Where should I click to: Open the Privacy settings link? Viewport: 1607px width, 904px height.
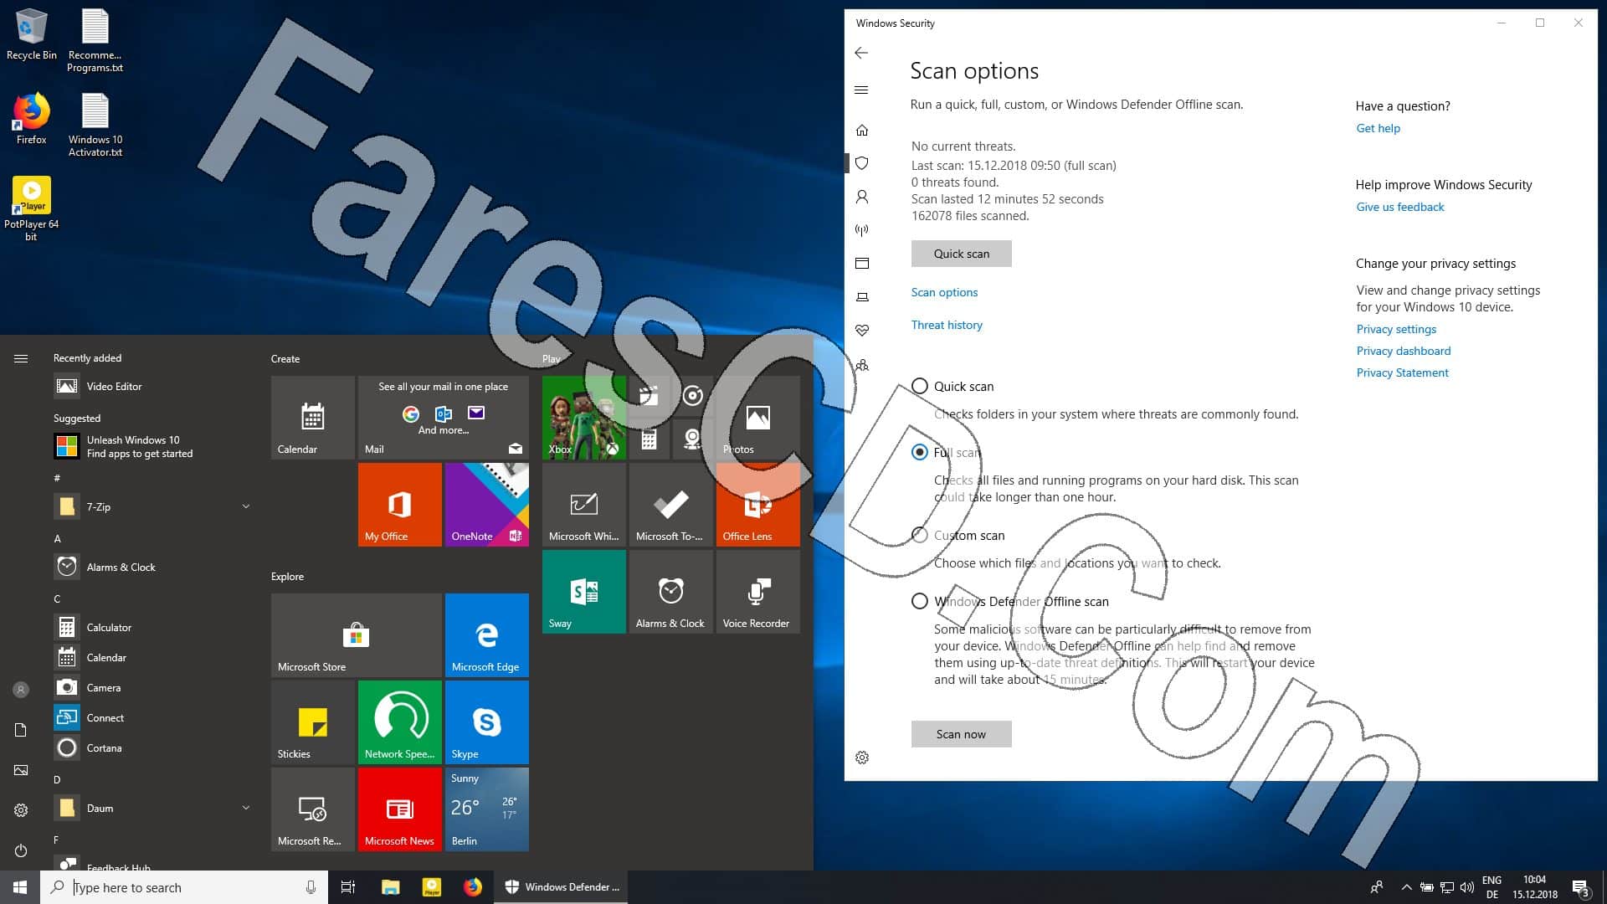[x=1396, y=329]
